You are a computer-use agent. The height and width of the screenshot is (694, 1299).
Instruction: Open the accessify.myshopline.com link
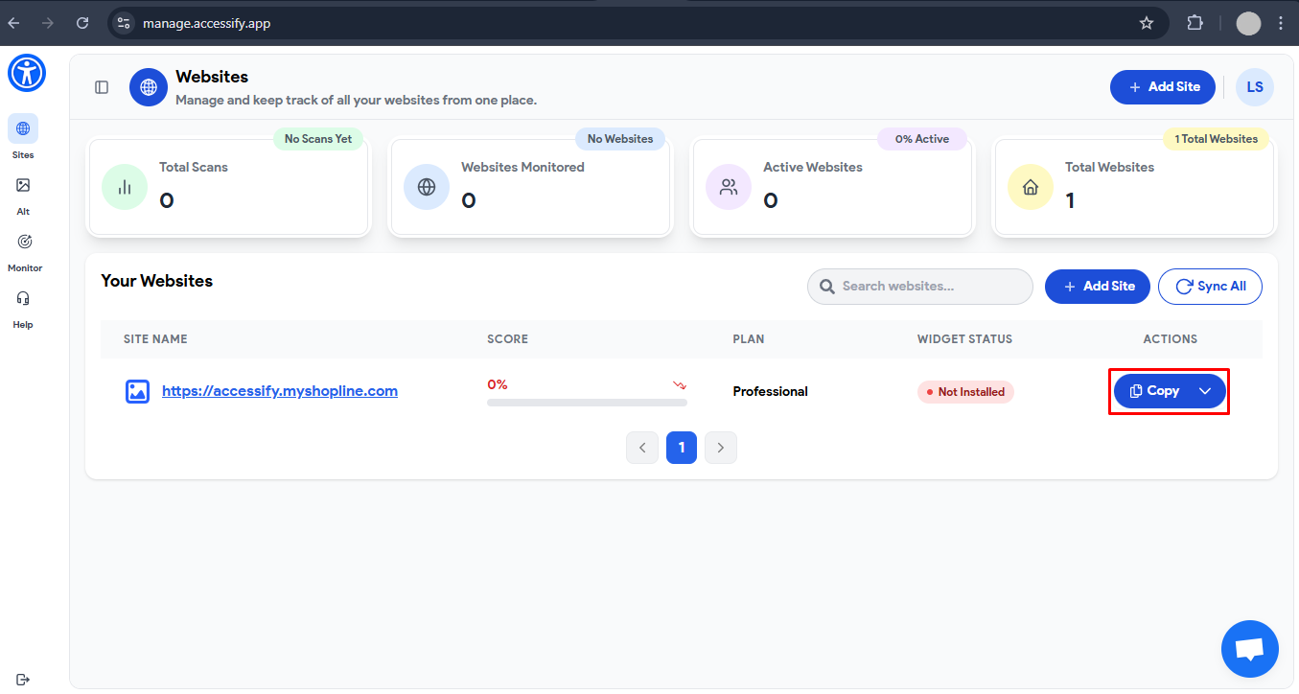click(279, 390)
